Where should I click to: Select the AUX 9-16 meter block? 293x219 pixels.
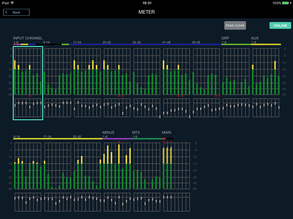[x=28, y=166]
